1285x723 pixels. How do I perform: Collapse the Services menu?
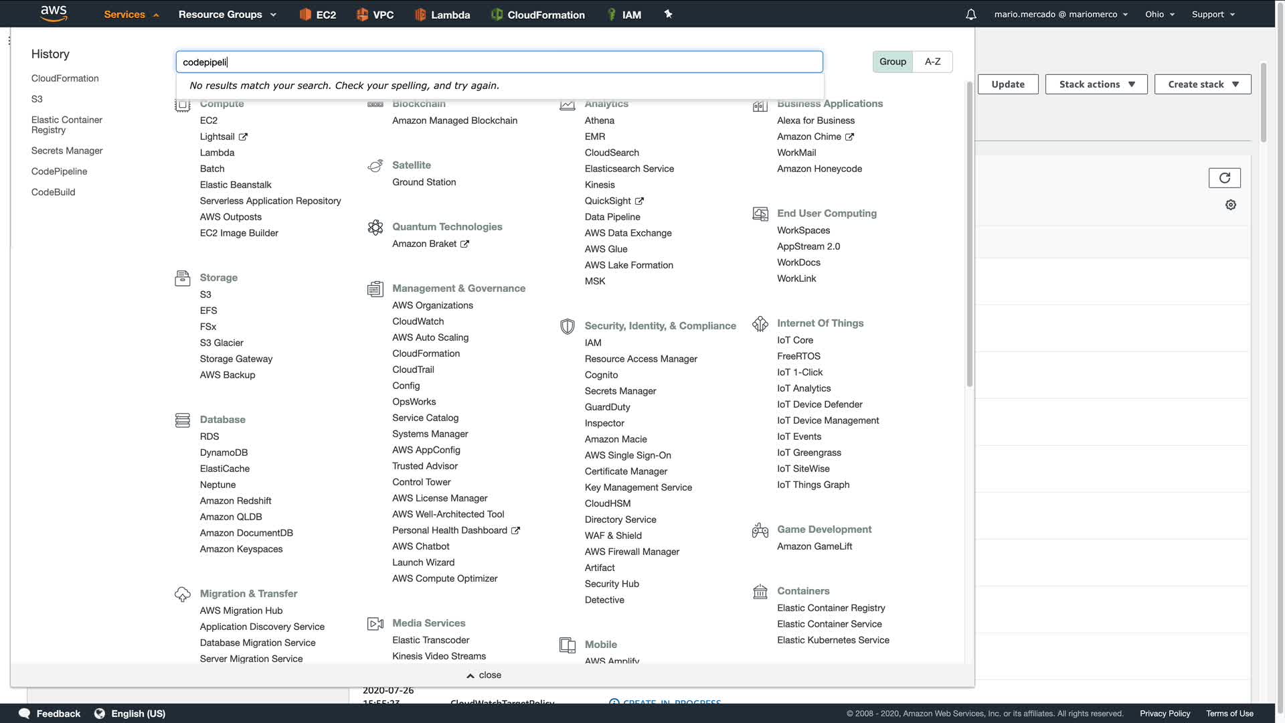coord(131,14)
